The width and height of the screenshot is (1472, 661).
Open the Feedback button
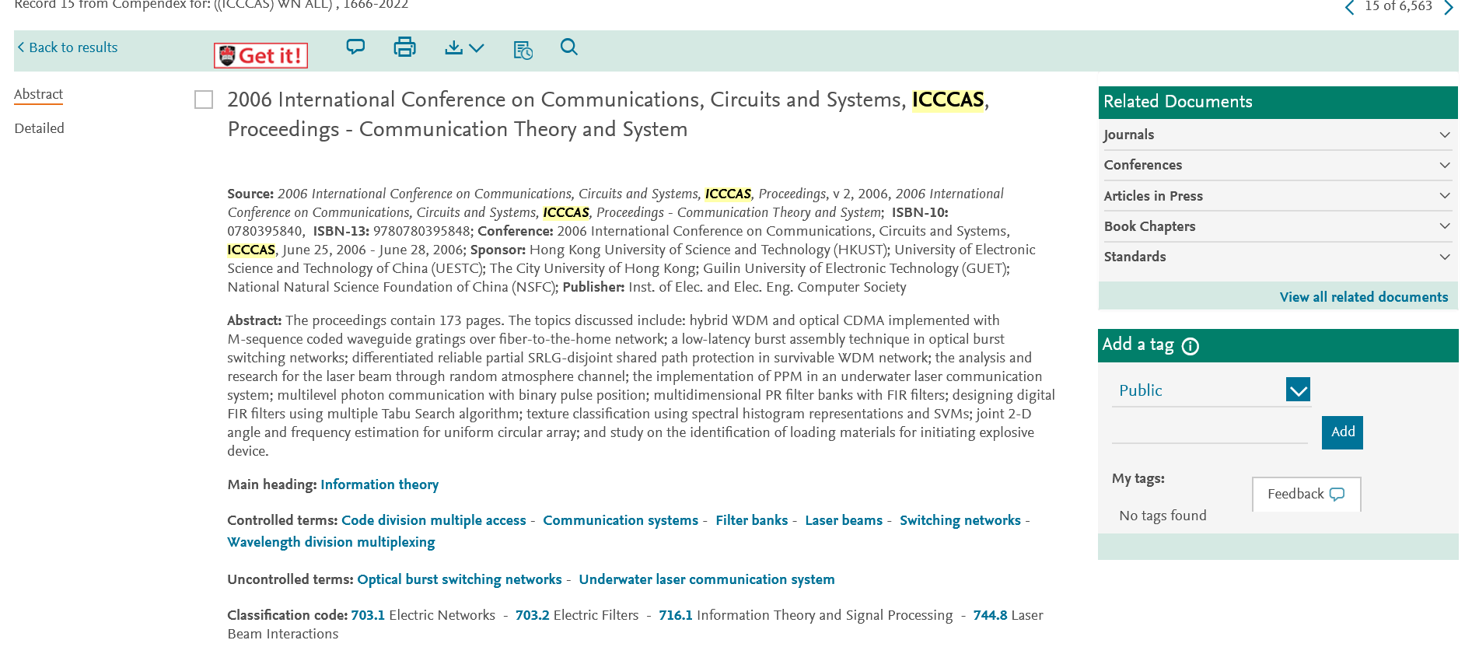click(1306, 494)
